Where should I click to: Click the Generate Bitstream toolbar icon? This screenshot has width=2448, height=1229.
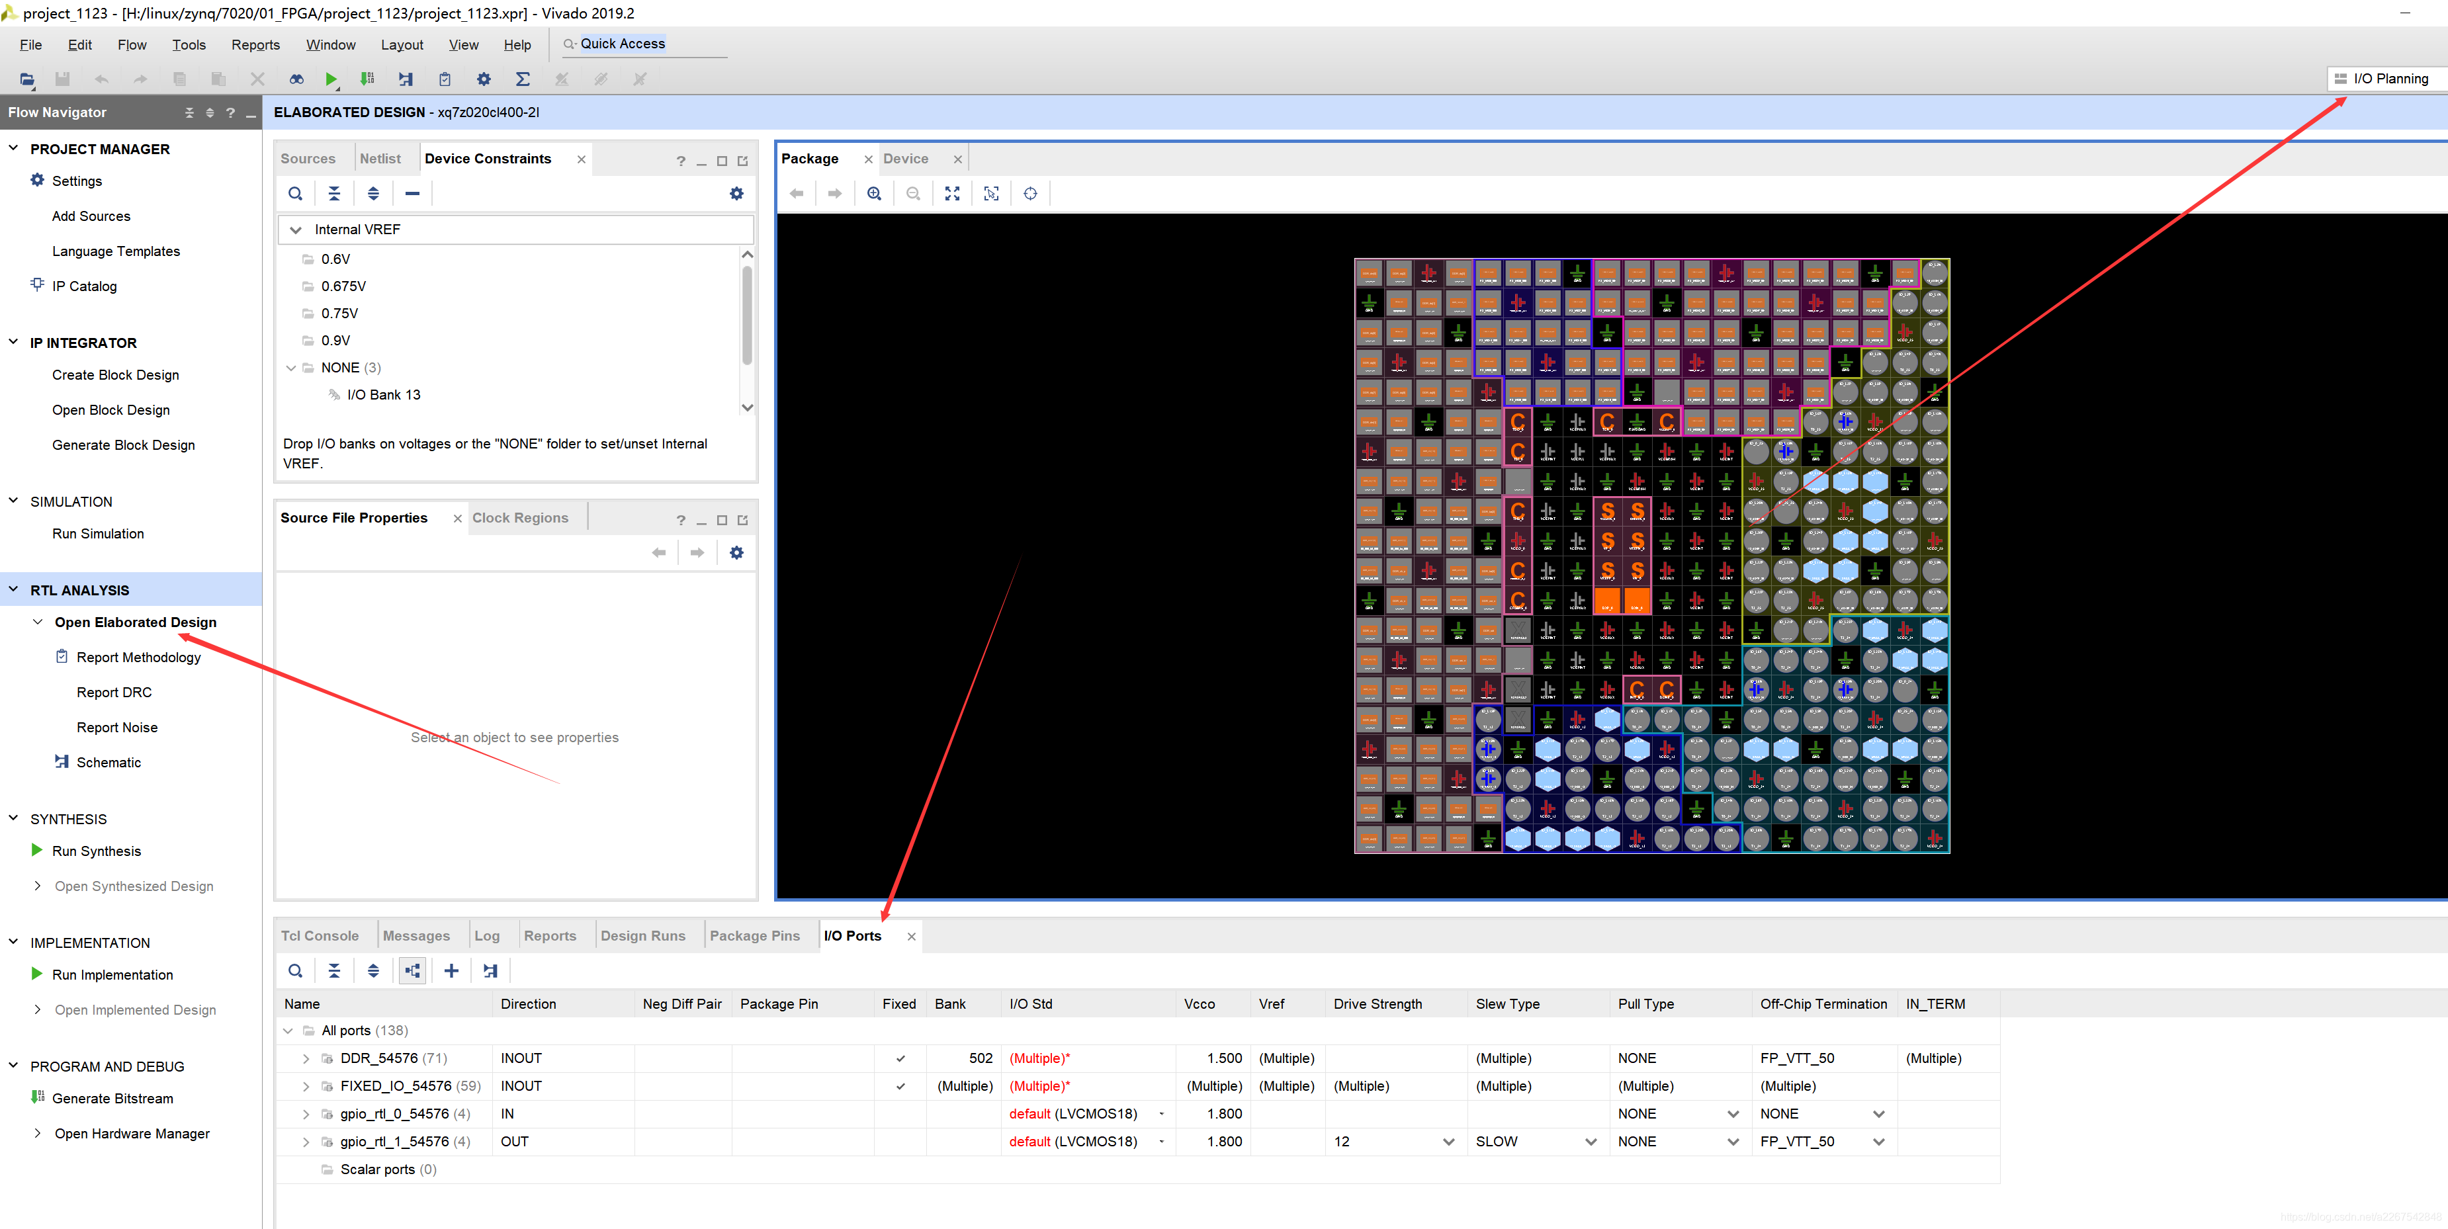click(367, 79)
